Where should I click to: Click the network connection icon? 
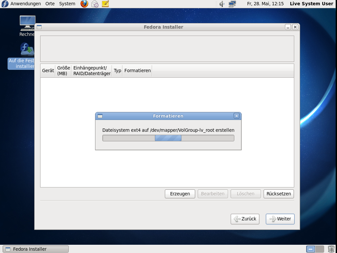[232, 4]
